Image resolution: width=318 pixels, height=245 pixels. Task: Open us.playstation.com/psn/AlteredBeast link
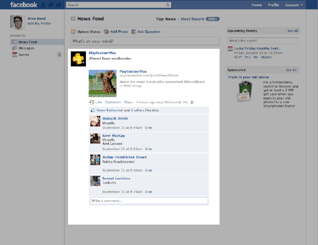tap(149, 75)
